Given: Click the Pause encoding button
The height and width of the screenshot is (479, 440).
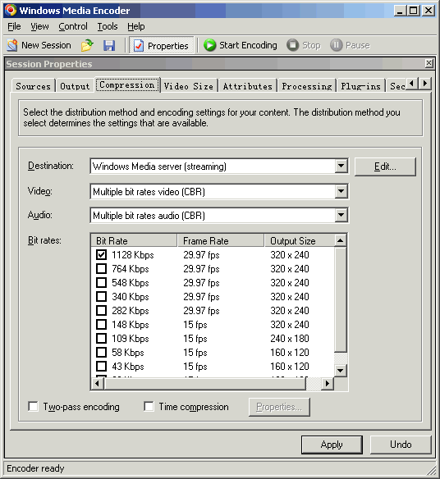Looking at the screenshot, I should pos(350,45).
